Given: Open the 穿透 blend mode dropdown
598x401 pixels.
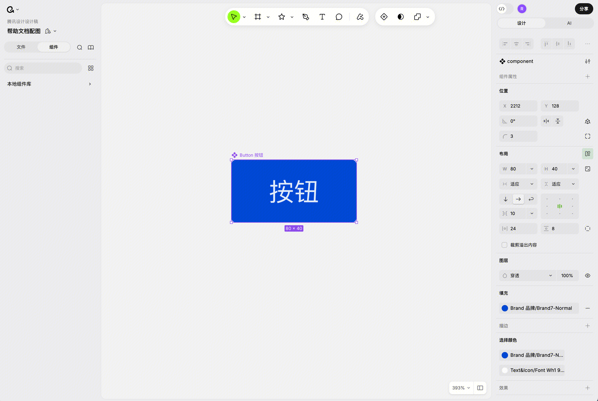Looking at the screenshot, I should point(527,275).
